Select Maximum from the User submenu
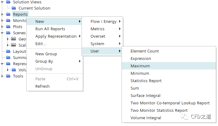This screenshot has width=218, height=126. click(x=140, y=66)
